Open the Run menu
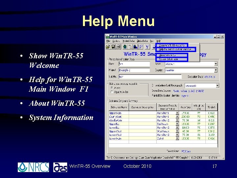Image resolution: width=237 pixels, height=178 pixels. point(151,41)
